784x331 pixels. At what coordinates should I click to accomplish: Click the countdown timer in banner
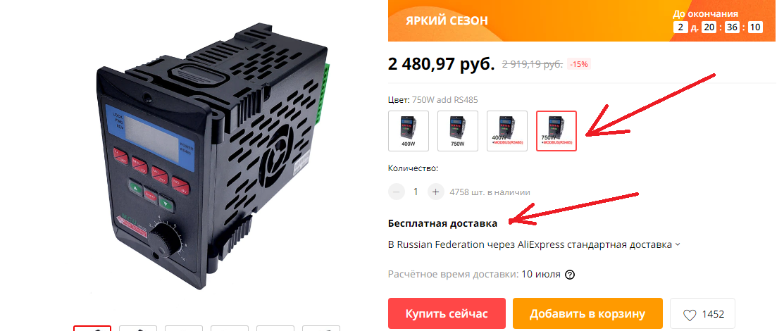718,27
